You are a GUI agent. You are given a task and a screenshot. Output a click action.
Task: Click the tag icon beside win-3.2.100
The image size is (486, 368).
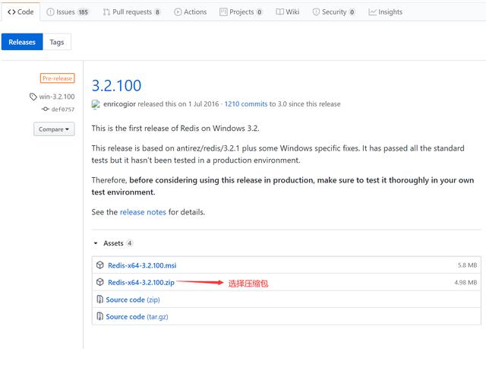[33, 97]
